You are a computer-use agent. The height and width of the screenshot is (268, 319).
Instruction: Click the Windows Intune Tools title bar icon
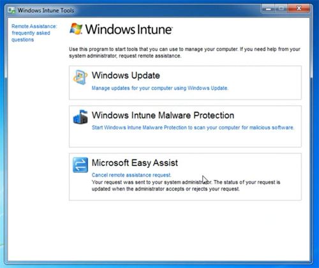pyautogui.click(x=11, y=10)
